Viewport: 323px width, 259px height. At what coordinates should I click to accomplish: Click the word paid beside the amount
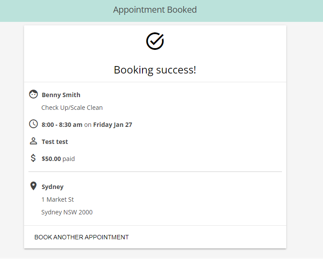pos(69,159)
